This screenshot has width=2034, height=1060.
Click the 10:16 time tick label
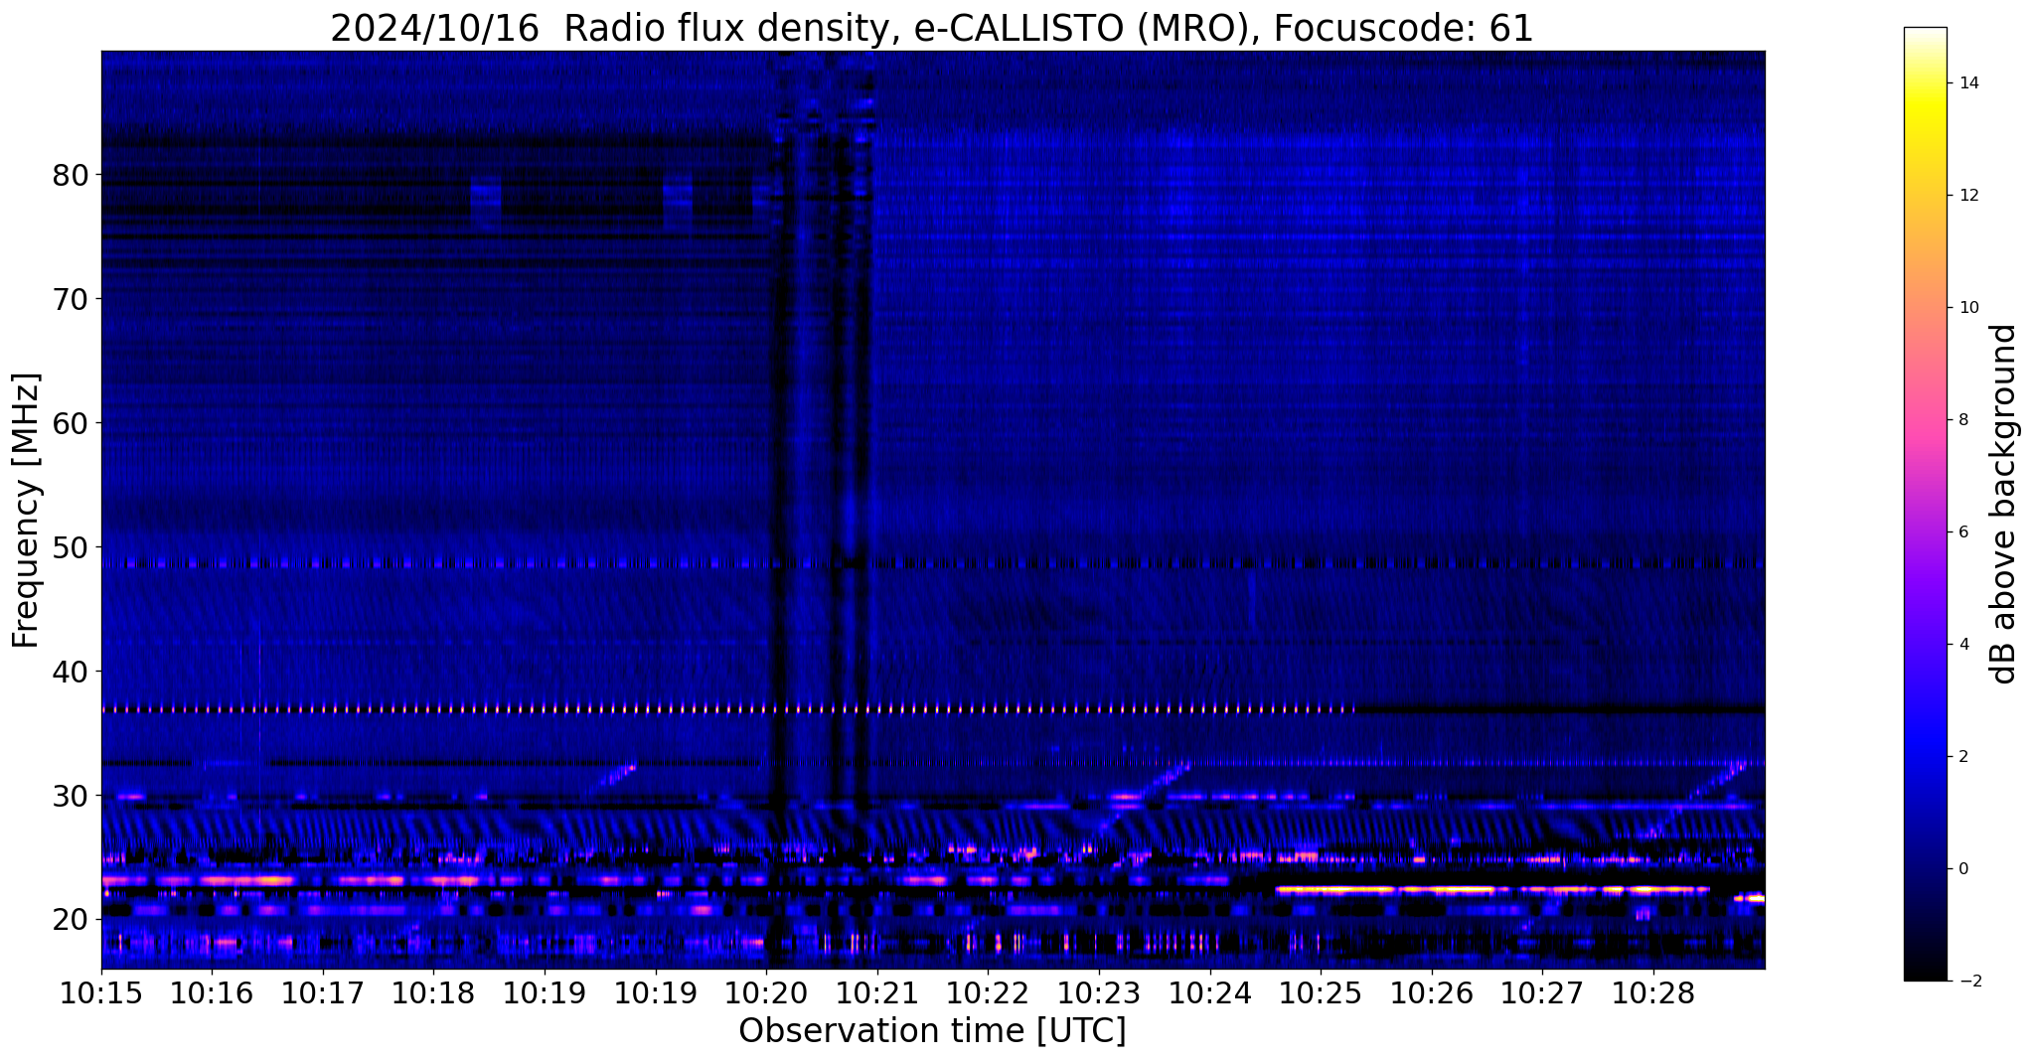(212, 993)
